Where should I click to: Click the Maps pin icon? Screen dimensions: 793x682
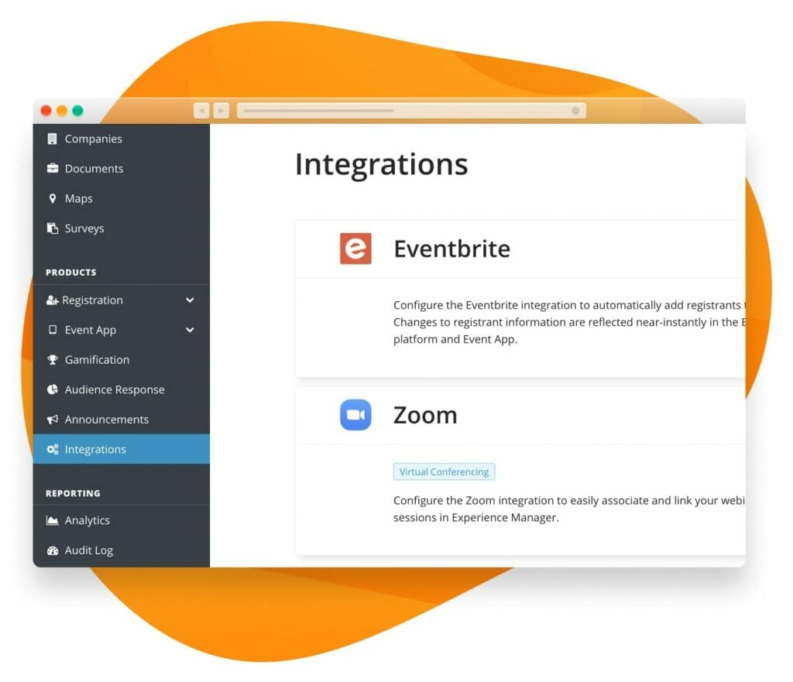(52, 198)
